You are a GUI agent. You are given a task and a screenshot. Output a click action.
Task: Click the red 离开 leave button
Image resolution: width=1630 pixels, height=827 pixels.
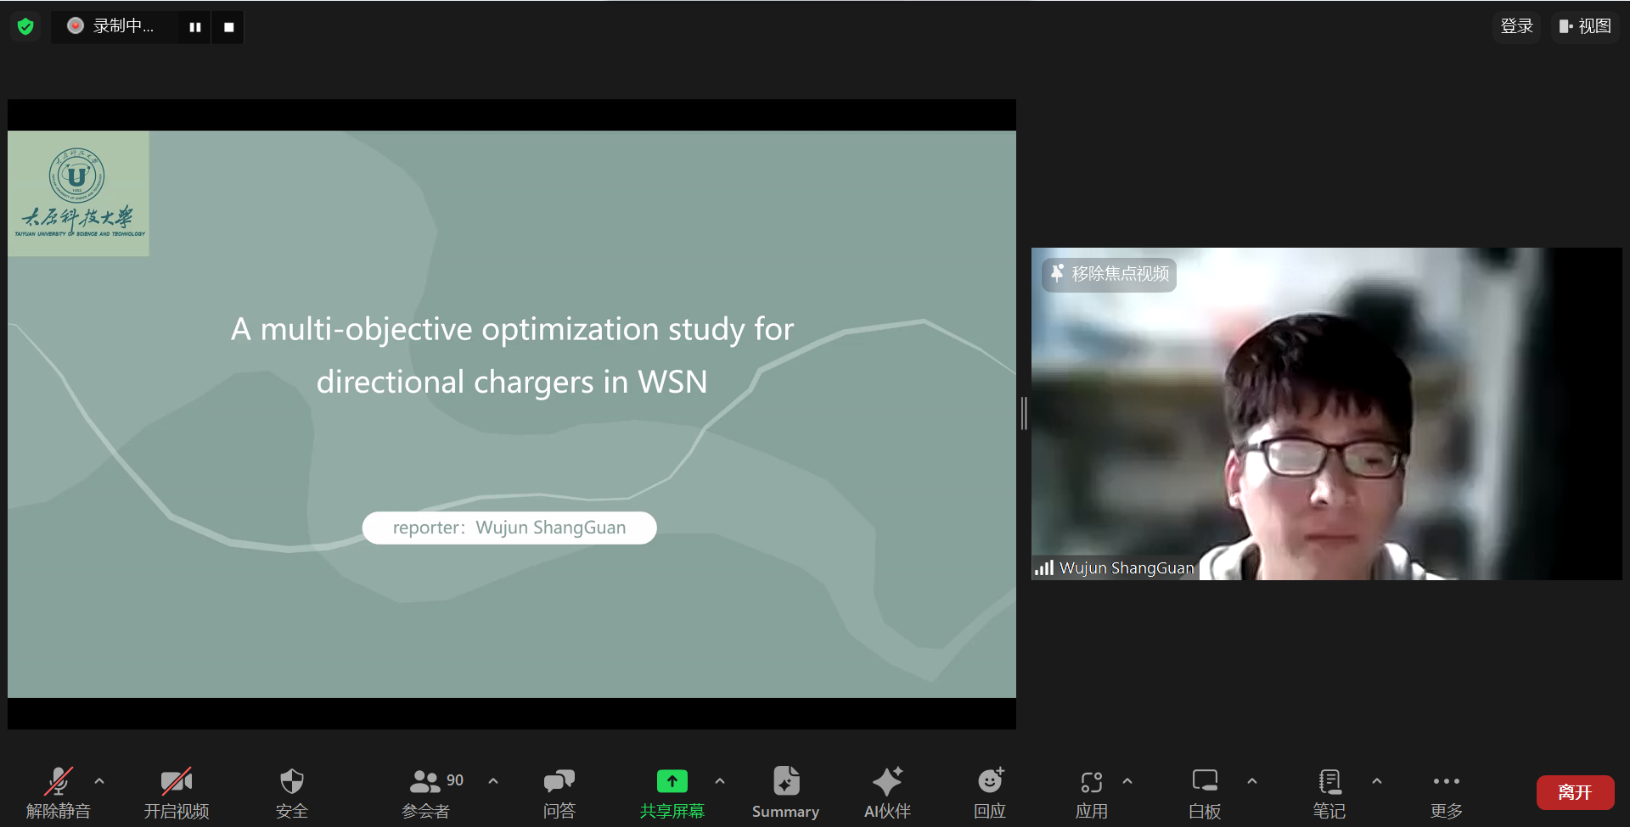pos(1576,792)
